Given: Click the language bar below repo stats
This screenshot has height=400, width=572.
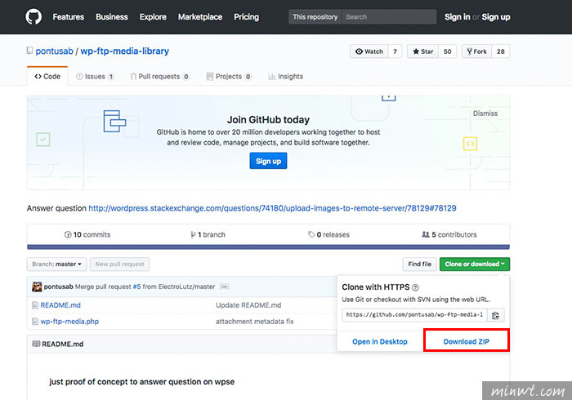Looking at the screenshot, I should [268, 247].
